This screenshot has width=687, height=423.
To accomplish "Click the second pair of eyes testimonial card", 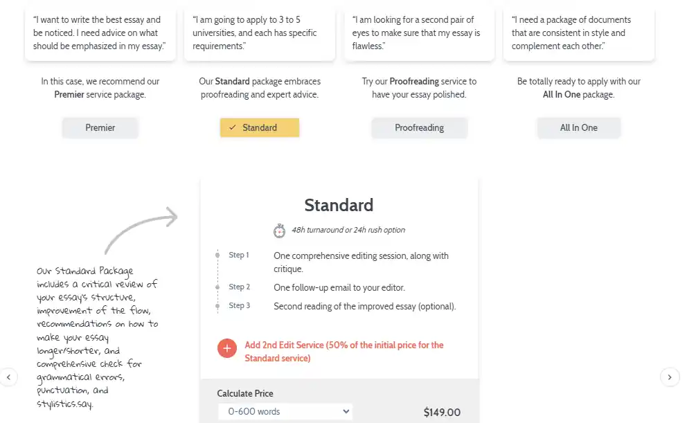I will point(419,33).
